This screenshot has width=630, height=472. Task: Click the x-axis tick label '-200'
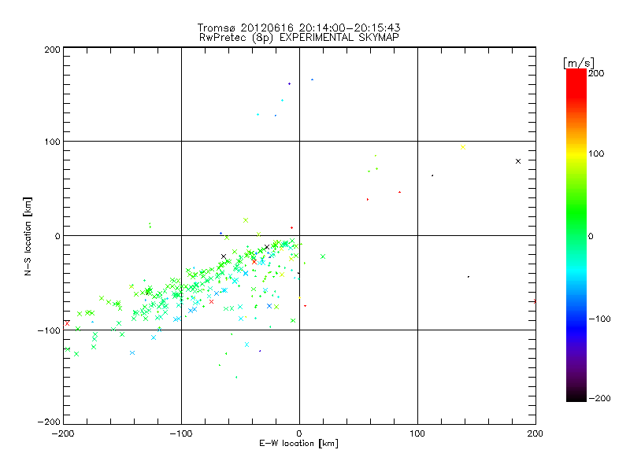(63, 433)
